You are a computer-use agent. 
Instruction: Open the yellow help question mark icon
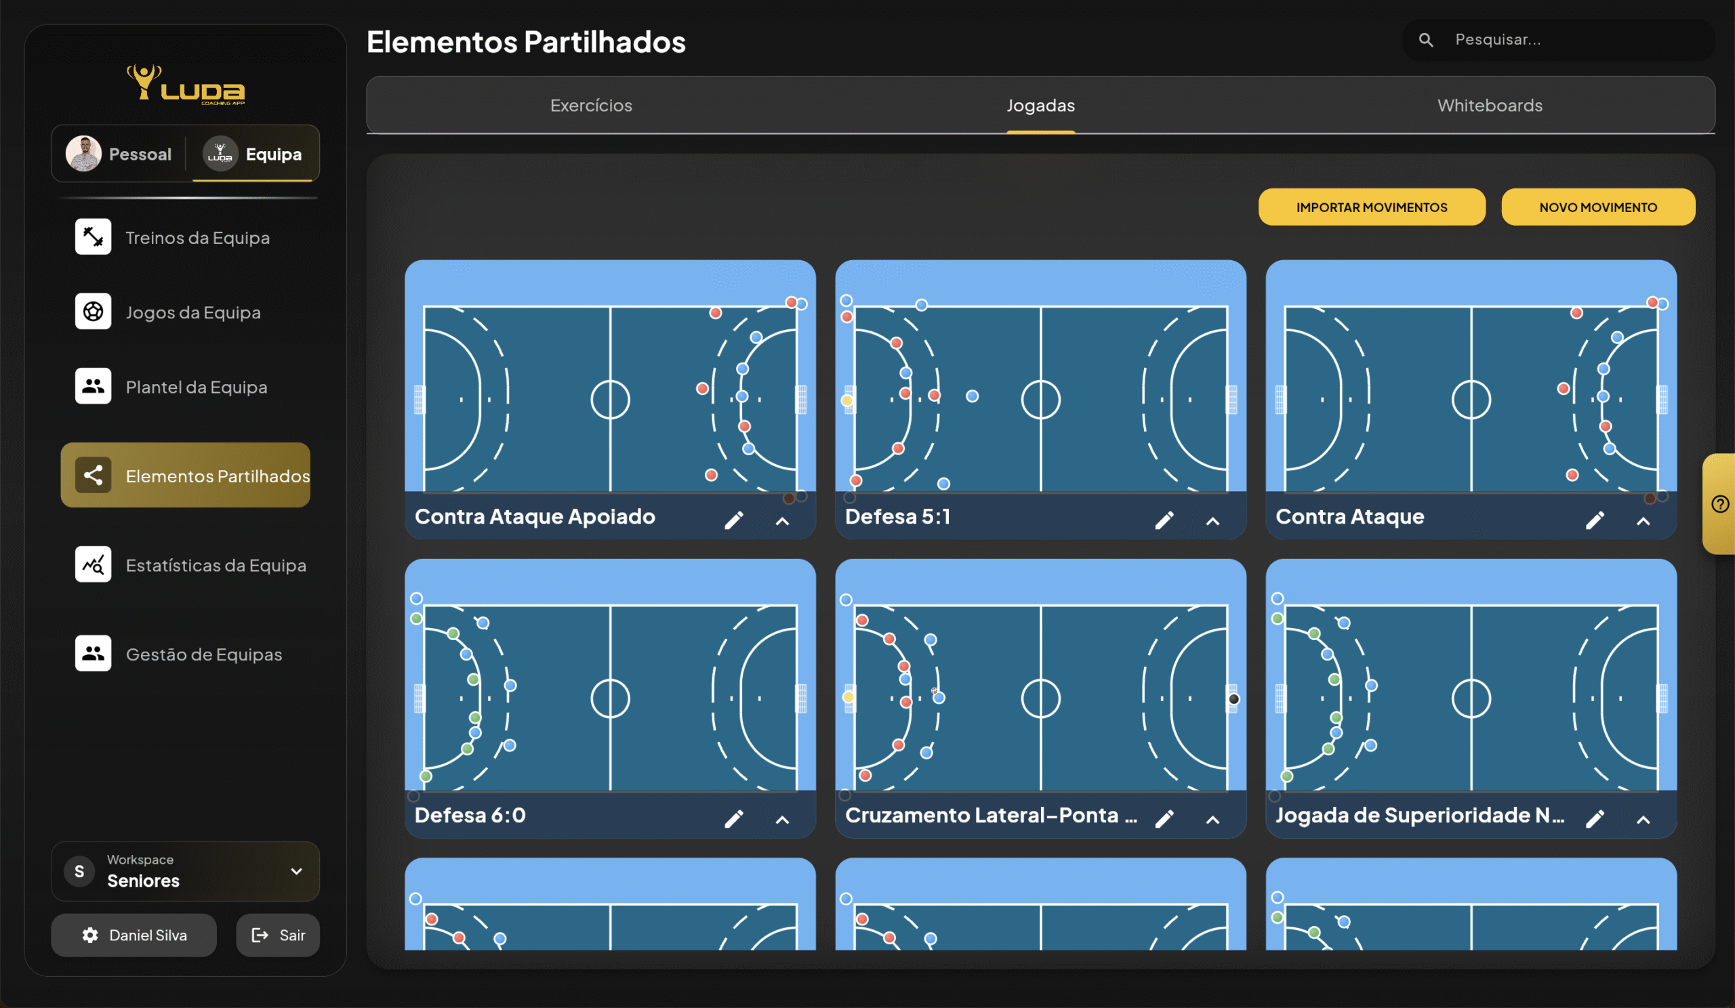pyautogui.click(x=1720, y=505)
